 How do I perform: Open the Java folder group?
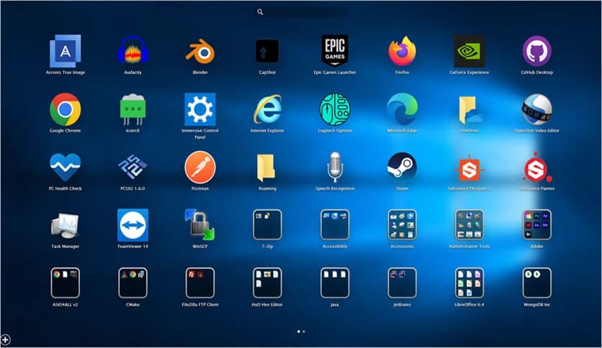tap(335, 283)
